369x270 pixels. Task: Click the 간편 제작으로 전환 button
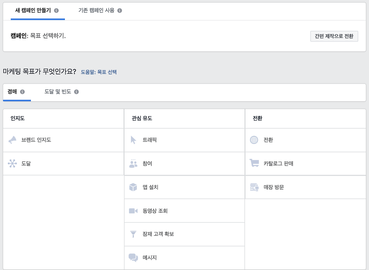334,36
